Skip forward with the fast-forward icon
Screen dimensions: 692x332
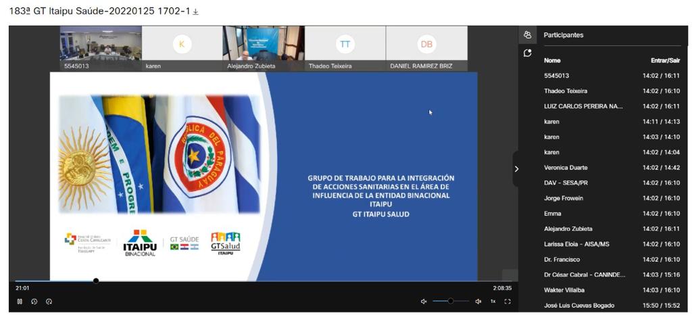[x=49, y=302]
